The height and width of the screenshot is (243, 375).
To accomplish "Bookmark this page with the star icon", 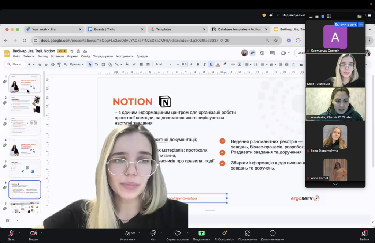I will [x=276, y=40].
